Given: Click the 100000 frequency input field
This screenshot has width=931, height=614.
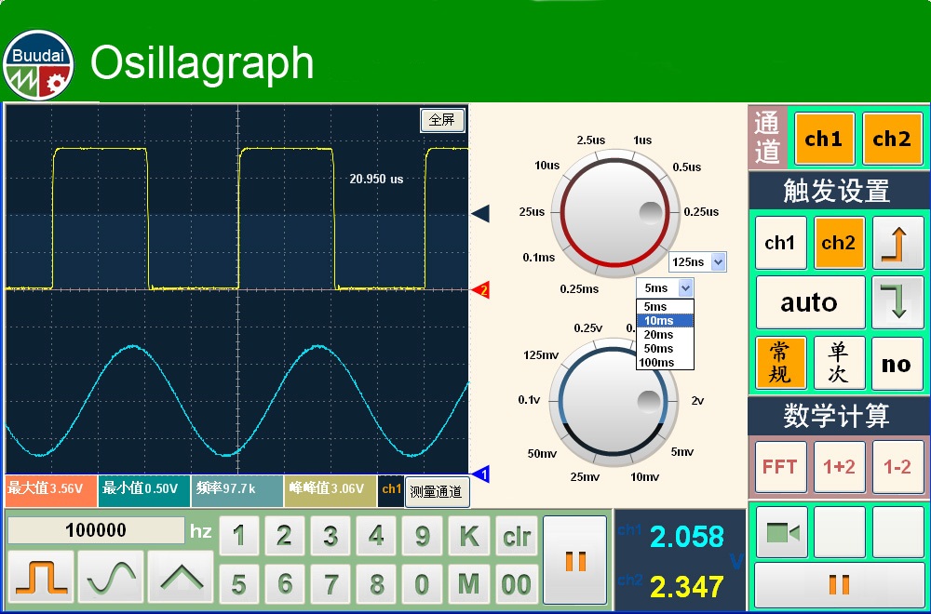Looking at the screenshot, I should pos(96,530).
